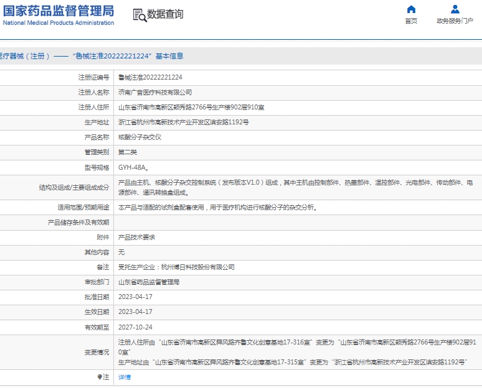The width and height of the screenshot is (482, 388).
Task: Click the 数据查询 search document icon
Action: coord(139,16)
